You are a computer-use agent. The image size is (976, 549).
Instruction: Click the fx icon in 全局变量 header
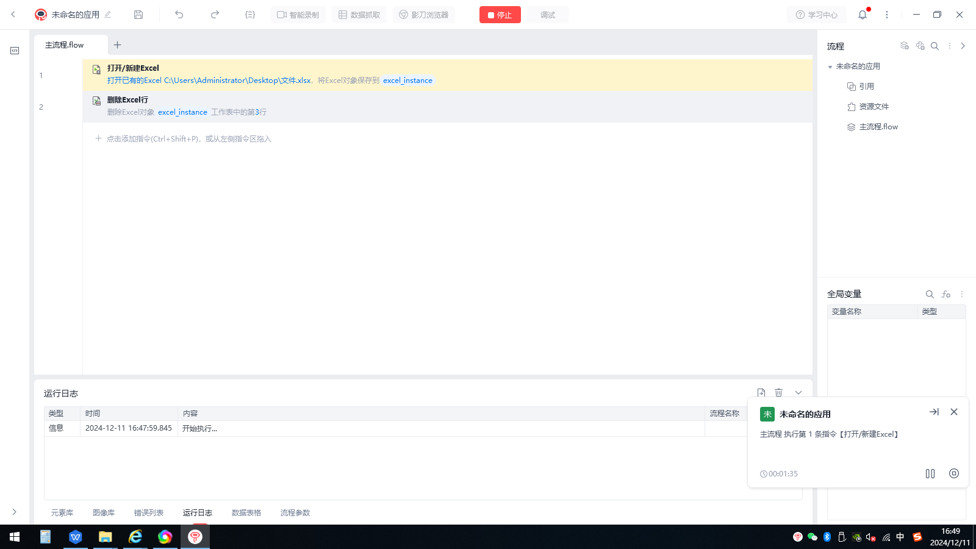(x=946, y=294)
